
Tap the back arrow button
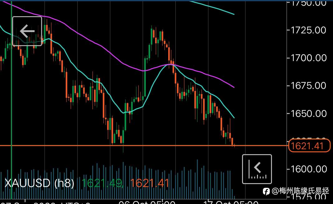click(x=27, y=31)
